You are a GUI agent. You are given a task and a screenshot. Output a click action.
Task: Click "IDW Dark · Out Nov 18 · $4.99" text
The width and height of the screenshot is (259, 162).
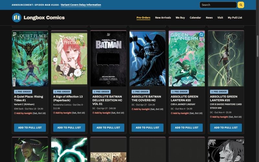[x=28, y=109]
